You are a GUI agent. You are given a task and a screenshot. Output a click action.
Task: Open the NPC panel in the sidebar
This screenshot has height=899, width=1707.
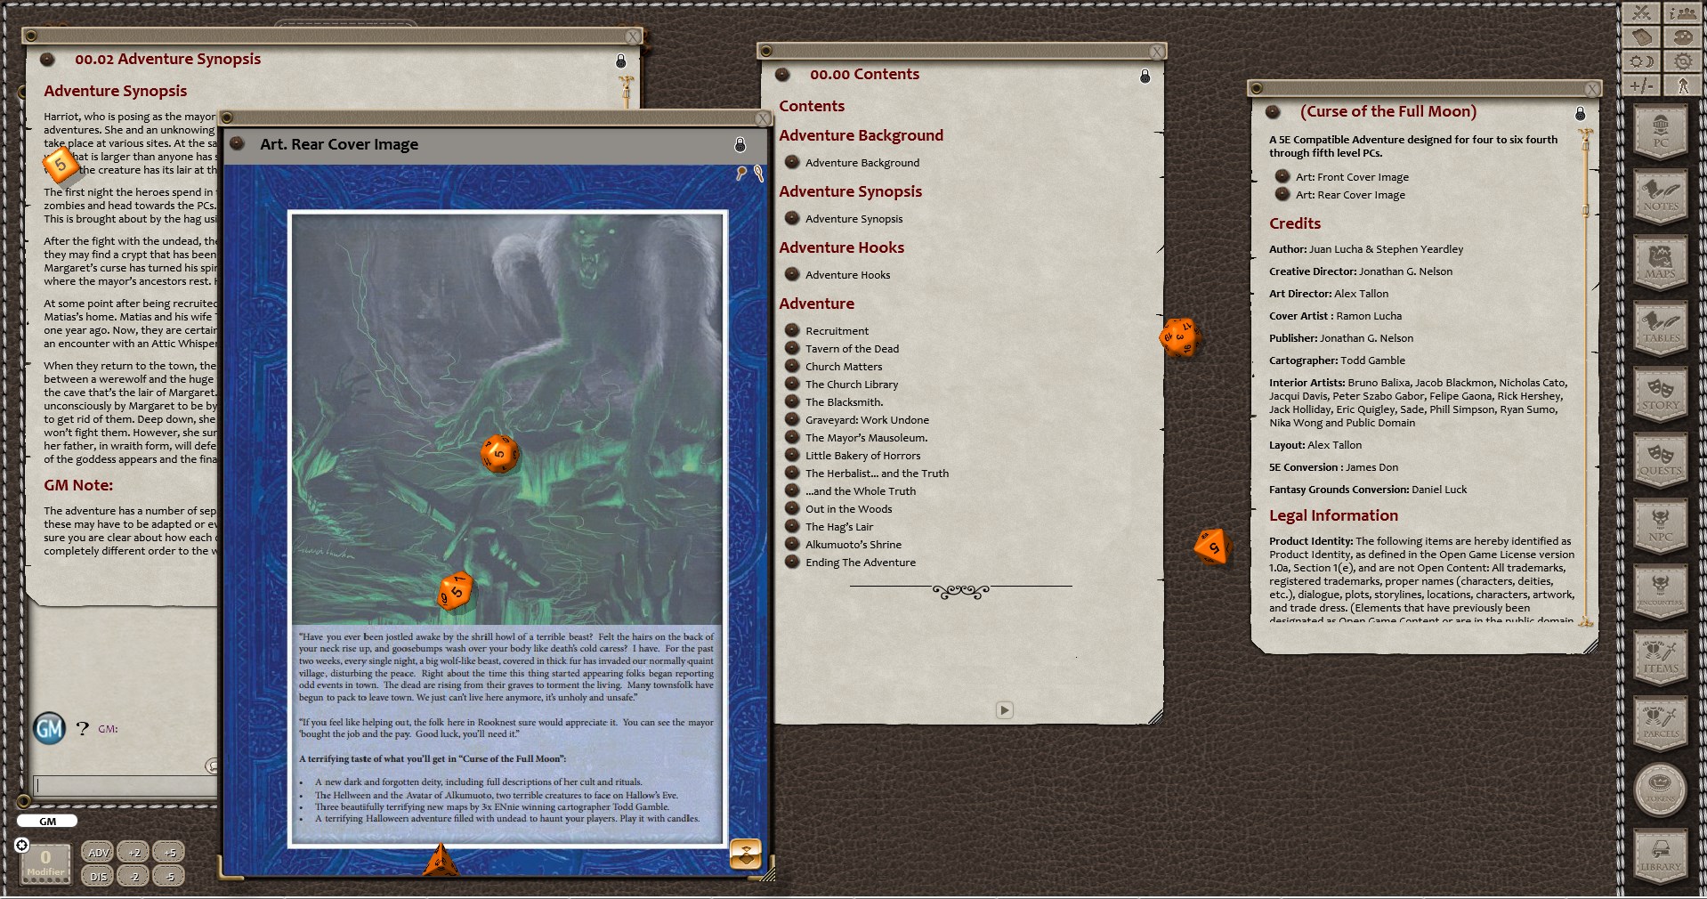pos(1661,527)
